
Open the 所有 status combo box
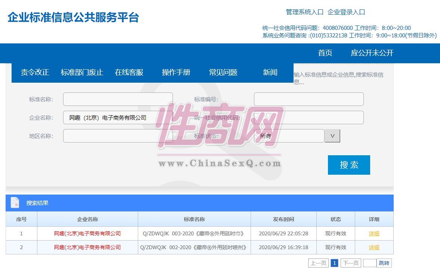point(289,136)
